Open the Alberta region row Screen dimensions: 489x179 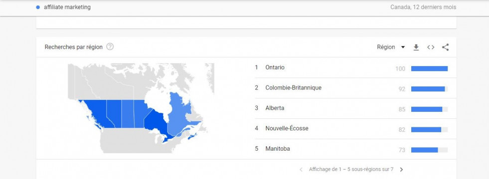tap(351, 108)
